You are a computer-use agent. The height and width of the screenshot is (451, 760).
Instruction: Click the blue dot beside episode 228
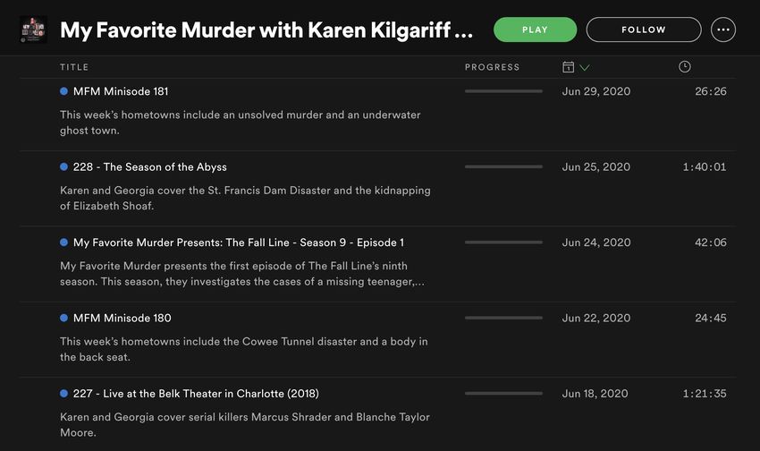(x=64, y=166)
